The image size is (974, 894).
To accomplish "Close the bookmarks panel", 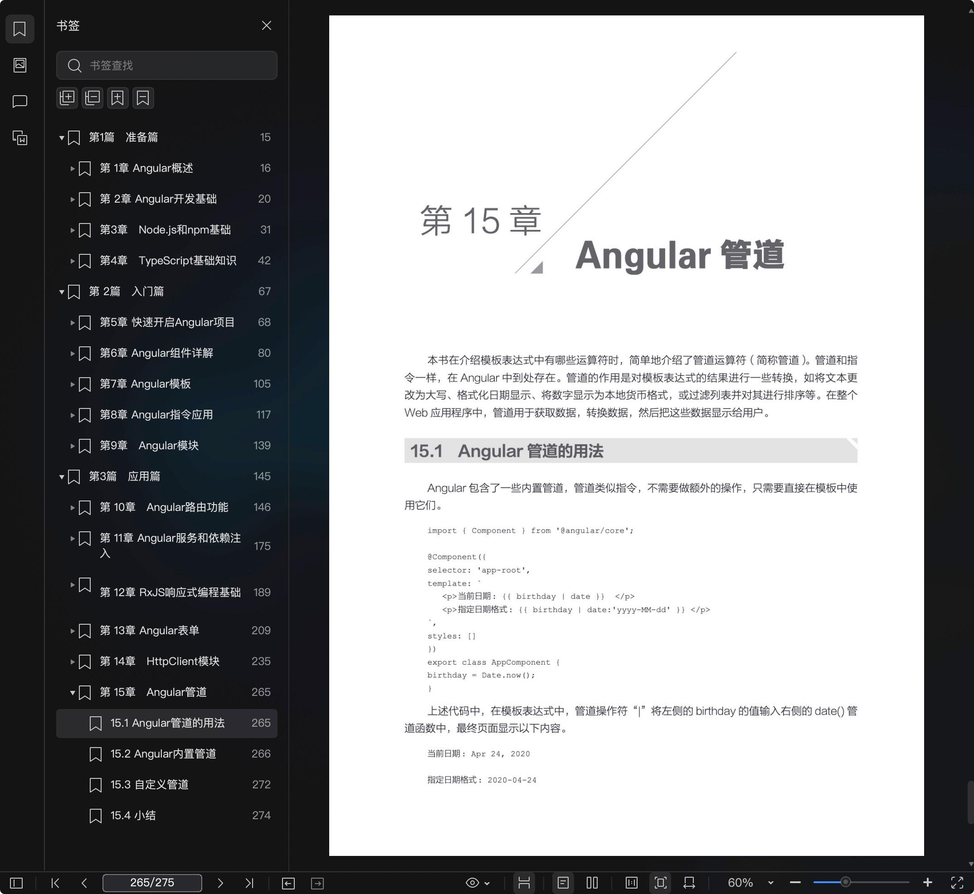I will pyautogui.click(x=267, y=26).
